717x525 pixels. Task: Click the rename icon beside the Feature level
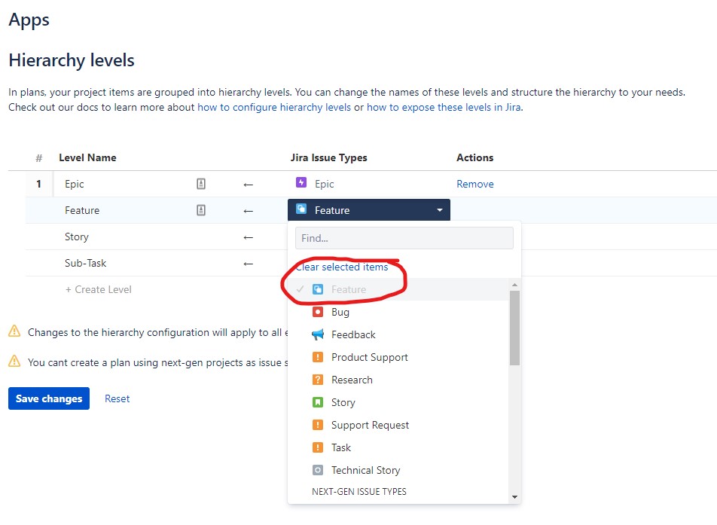coord(201,210)
